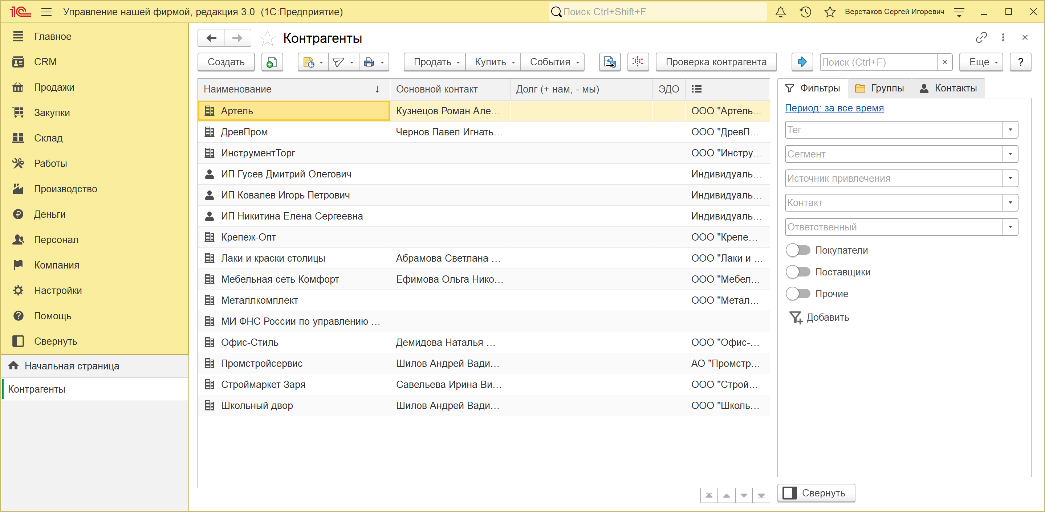Copy link to this page

click(x=981, y=38)
